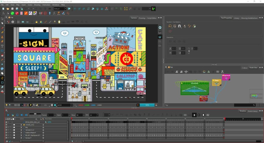This screenshot has height=143, width=264.
Task: Open the Scene menu
Action: (30, 5)
